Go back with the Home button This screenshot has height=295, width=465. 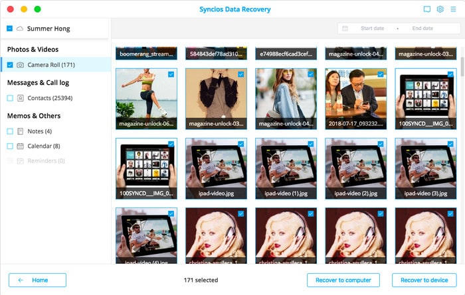pyautogui.click(x=37, y=280)
